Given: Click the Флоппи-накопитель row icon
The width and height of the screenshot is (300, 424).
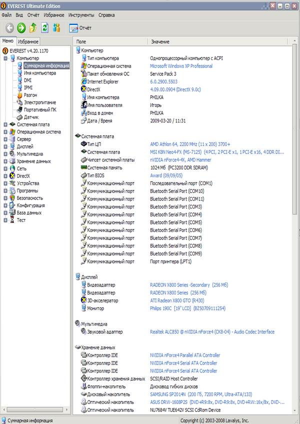Looking at the screenshot, I should 84,386.
